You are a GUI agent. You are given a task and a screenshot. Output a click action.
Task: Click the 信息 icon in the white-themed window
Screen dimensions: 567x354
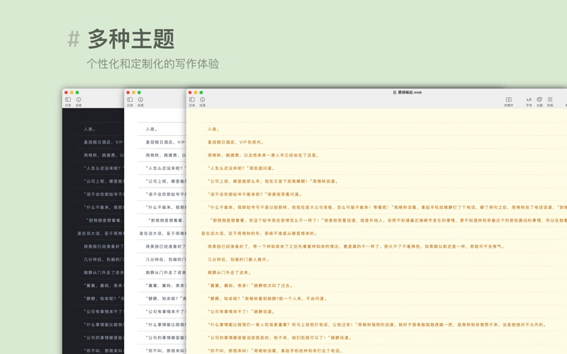(140, 100)
